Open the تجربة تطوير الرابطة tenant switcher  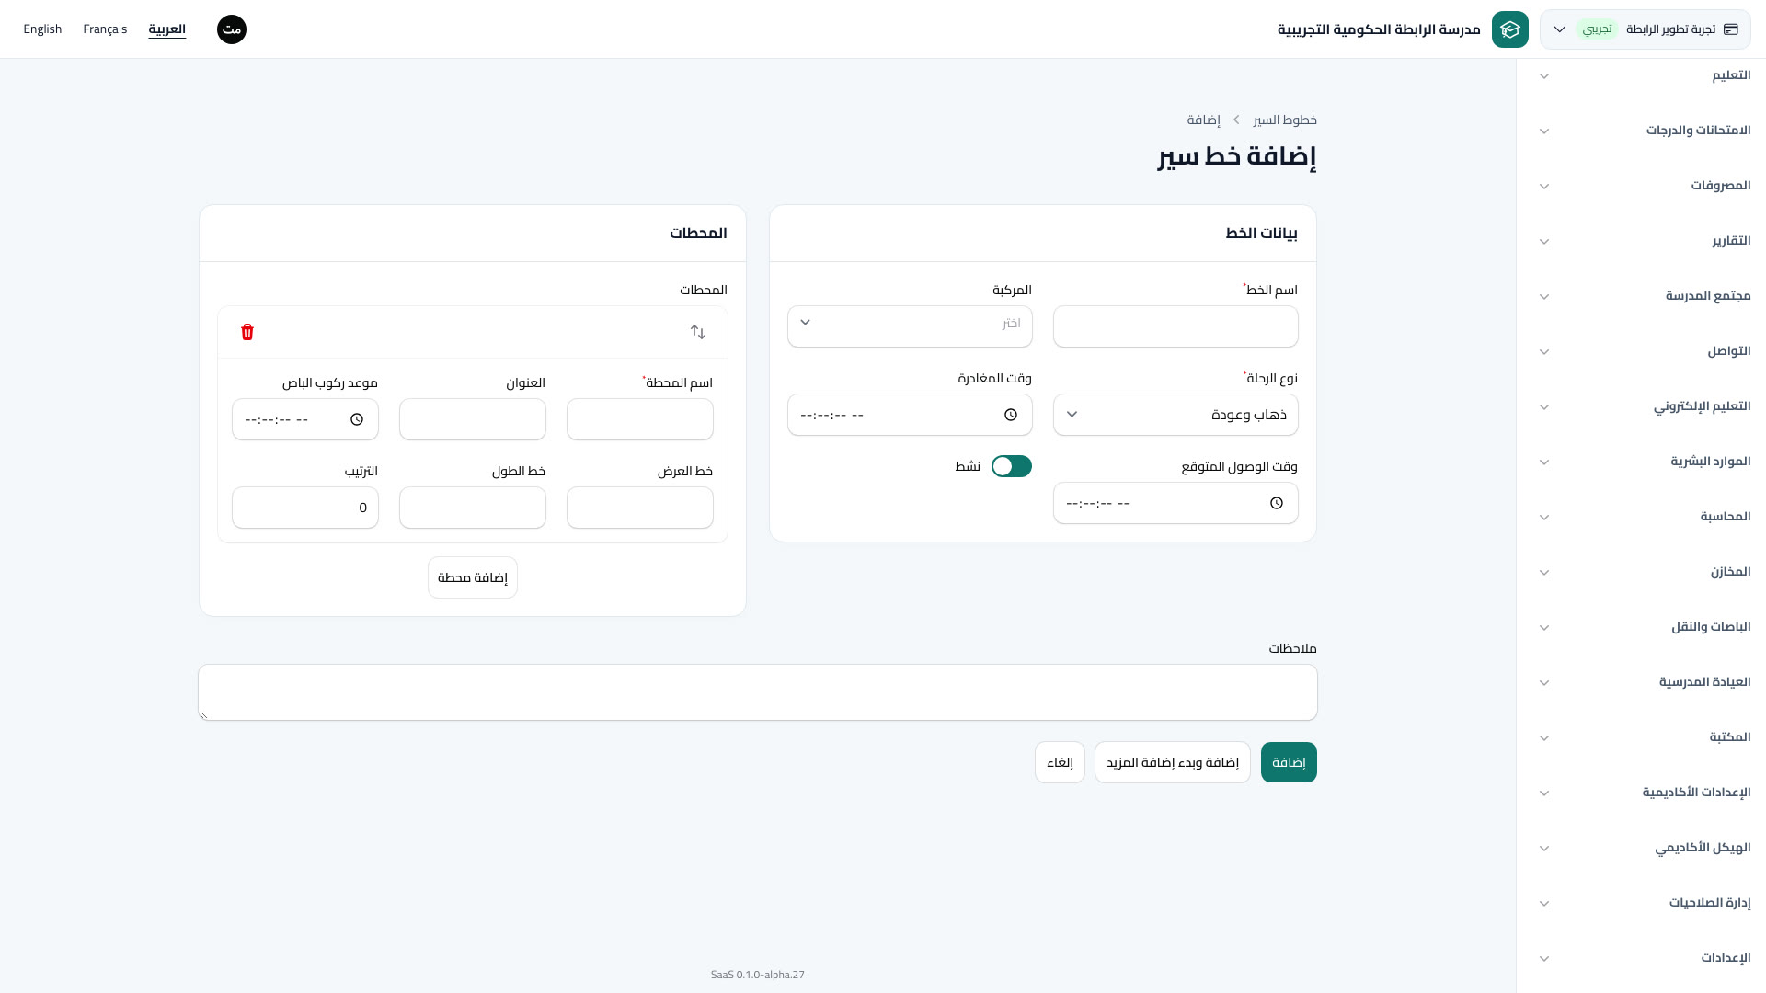(1646, 29)
